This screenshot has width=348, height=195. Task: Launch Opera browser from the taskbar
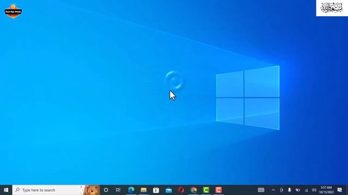point(181,190)
